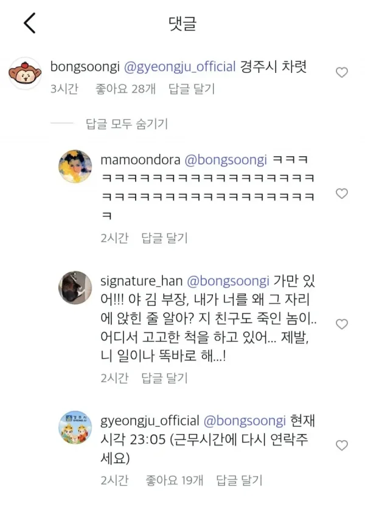Open signature_han's profile avatar
This screenshot has height=507, width=365.
pyautogui.click(x=75, y=288)
